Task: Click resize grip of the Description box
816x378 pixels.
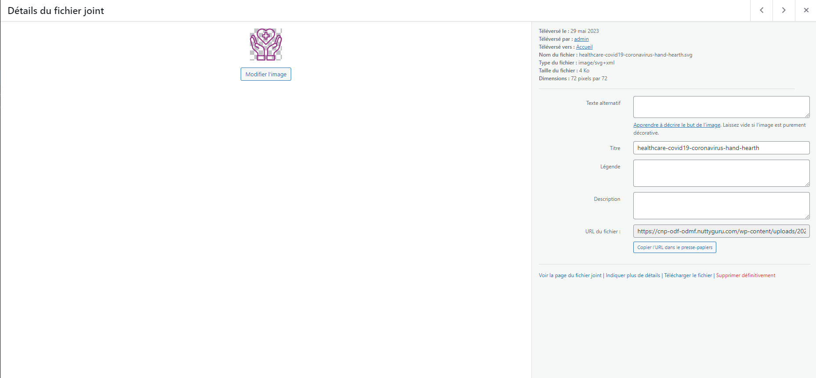Action: coord(807,217)
